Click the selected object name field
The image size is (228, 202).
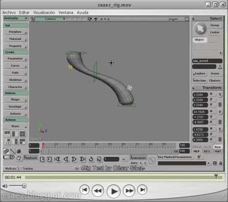pyautogui.click(x=207, y=61)
